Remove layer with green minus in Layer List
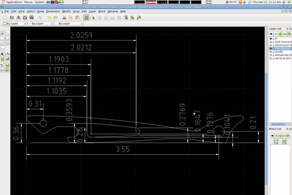The image size is (292, 195). pos(285,34)
